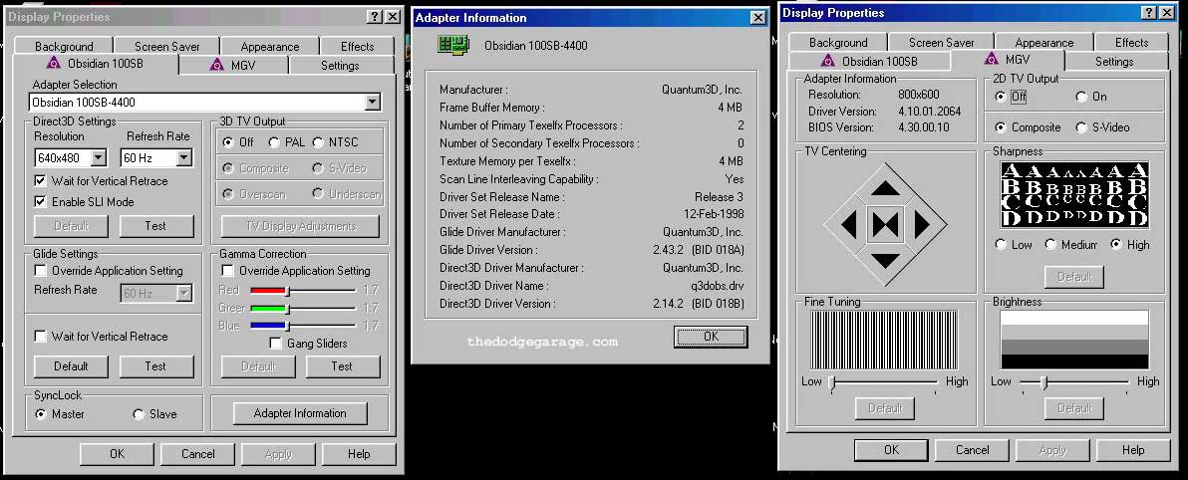Click the Green gamma slider

coord(287,308)
